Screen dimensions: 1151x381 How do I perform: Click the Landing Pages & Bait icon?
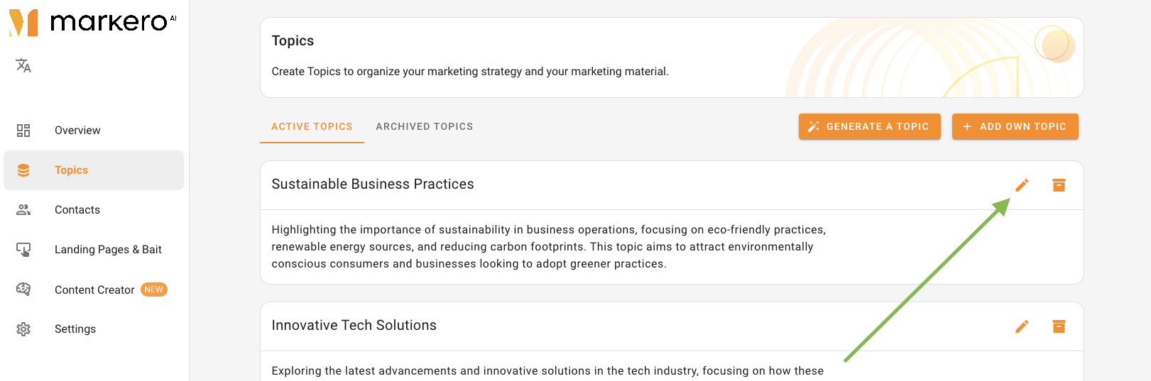pyautogui.click(x=23, y=250)
